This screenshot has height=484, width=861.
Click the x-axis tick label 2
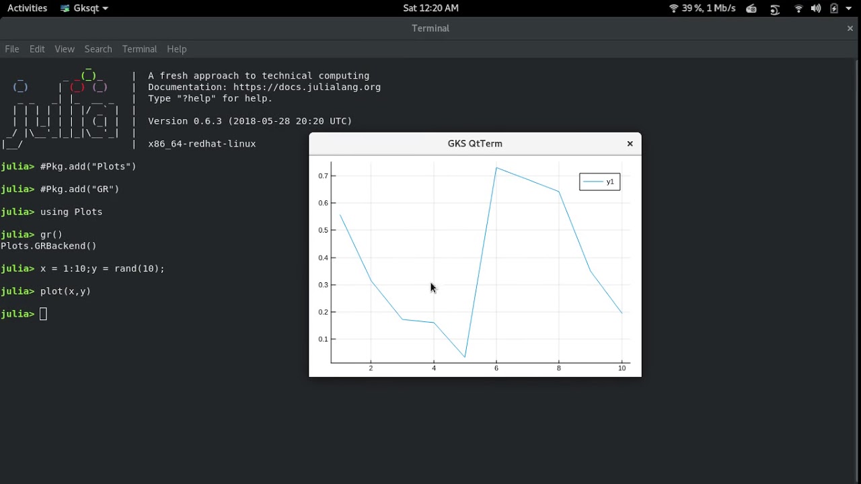(x=371, y=368)
